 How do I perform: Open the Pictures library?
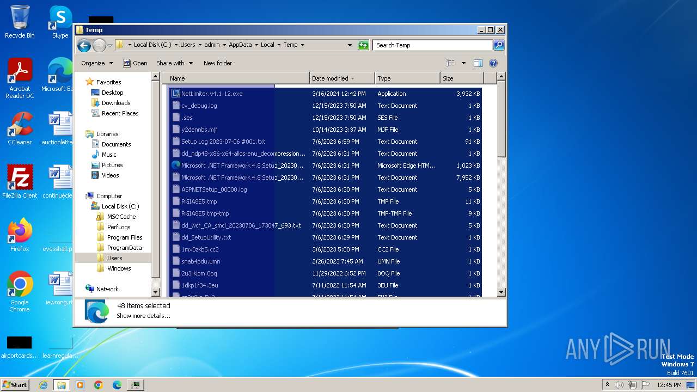click(x=112, y=165)
